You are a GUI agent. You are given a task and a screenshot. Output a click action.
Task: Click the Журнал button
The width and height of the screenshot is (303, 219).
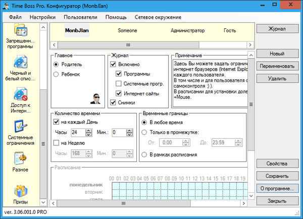(276, 29)
